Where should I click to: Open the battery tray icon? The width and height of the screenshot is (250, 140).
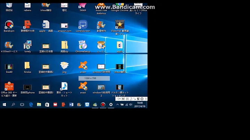point(122,105)
